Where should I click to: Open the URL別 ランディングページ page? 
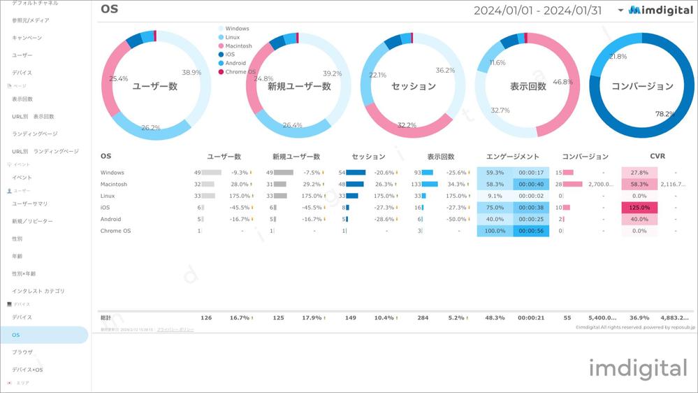(x=45, y=152)
